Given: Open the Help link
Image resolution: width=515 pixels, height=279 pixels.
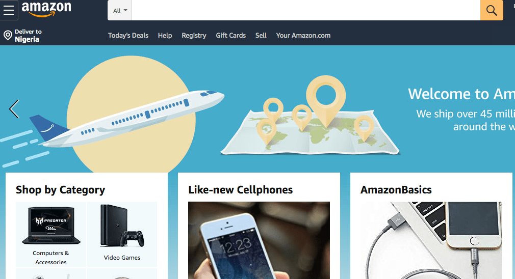Looking at the screenshot, I should [165, 36].
